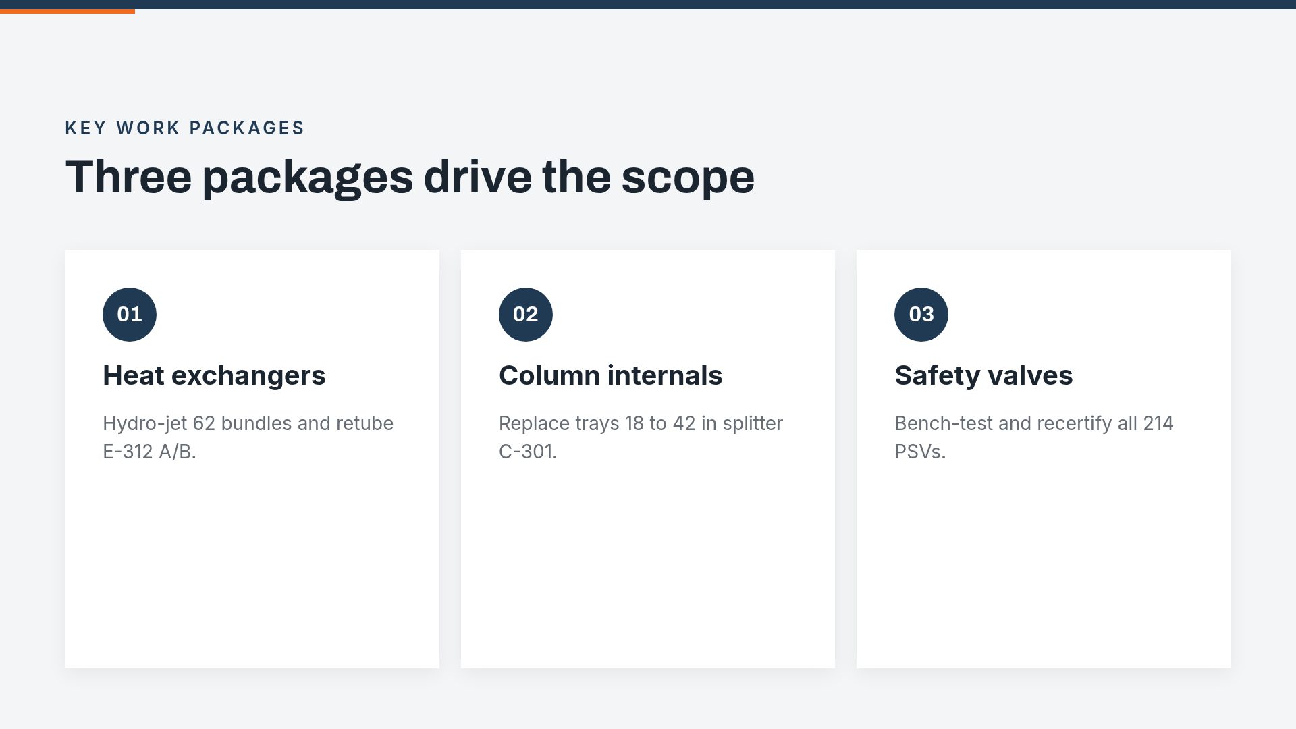
Task: Click the title Three packages drive the scope
Action: point(410,177)
